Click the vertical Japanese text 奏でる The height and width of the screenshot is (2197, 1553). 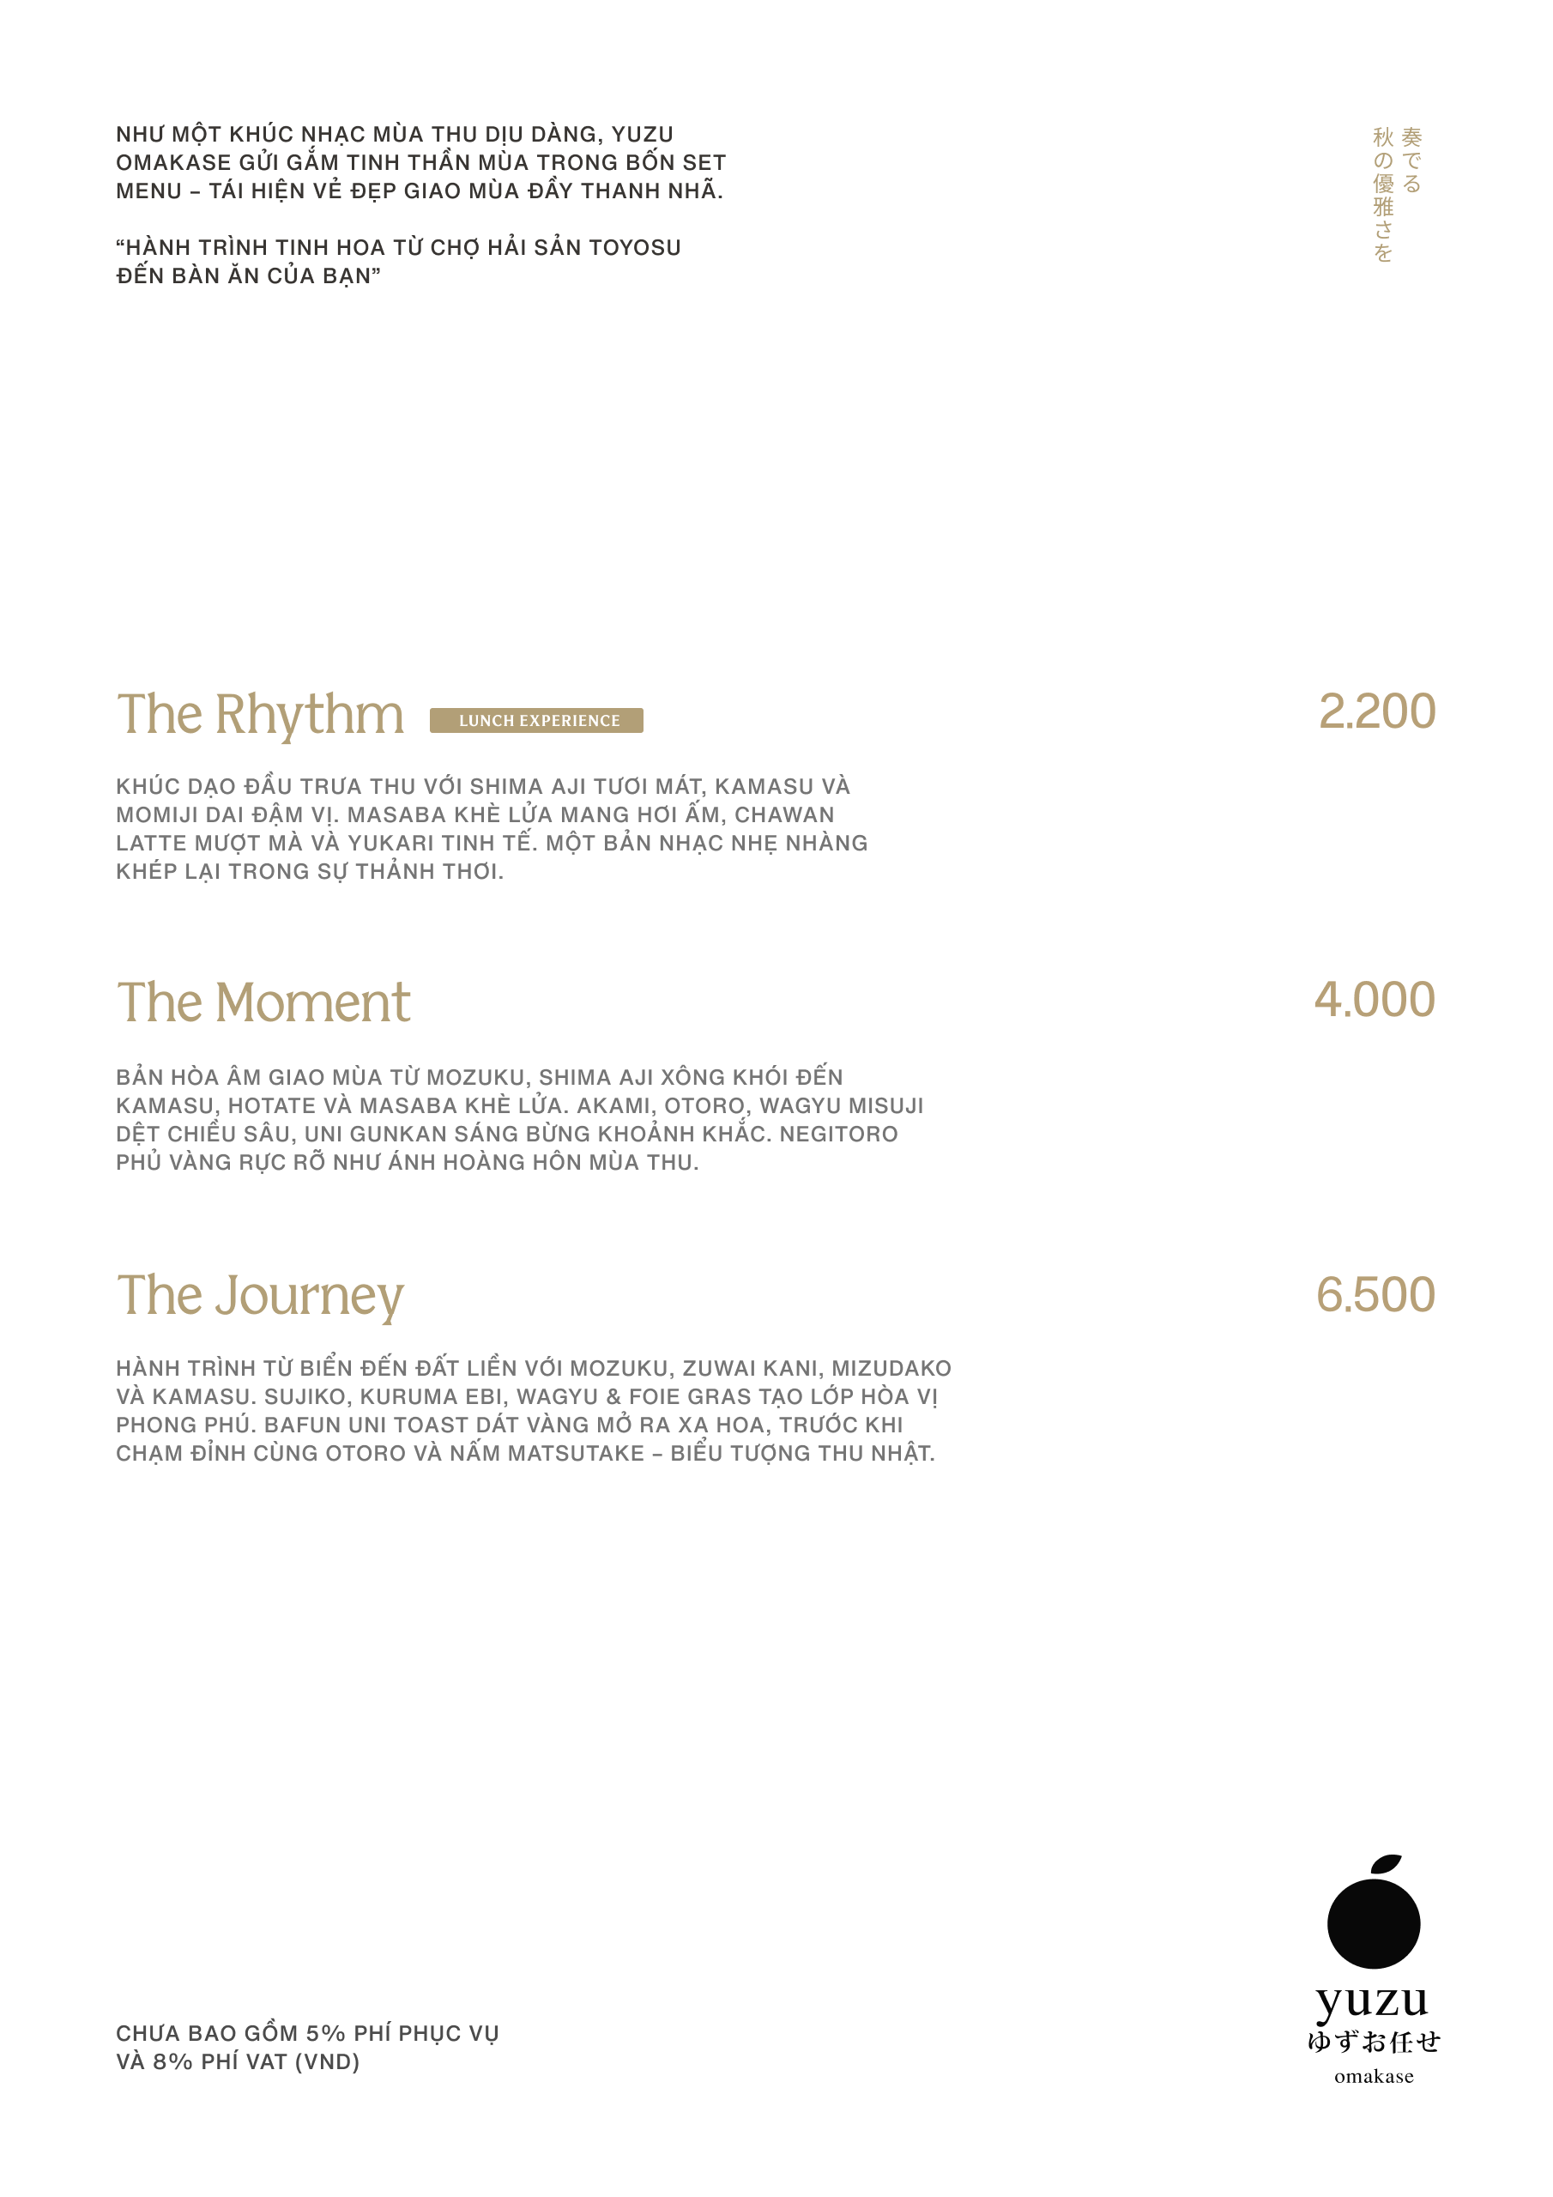(1411, 160)
